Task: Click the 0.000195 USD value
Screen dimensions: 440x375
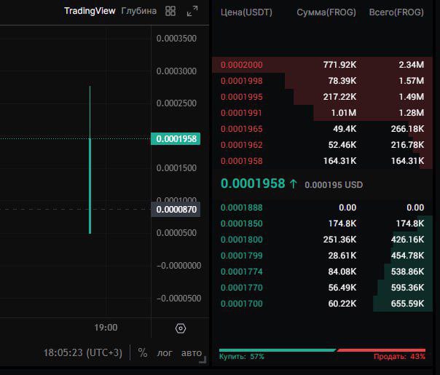Action: tap(334, 185)
